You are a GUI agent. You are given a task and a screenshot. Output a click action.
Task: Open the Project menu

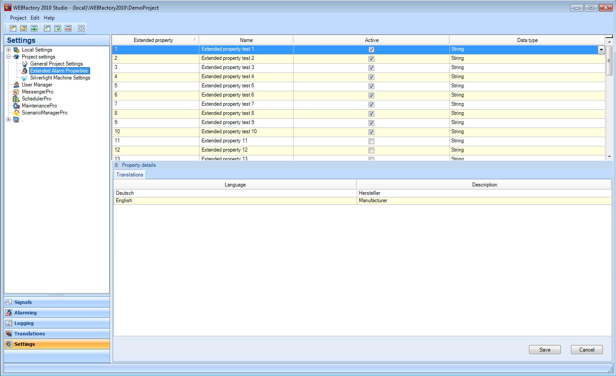18,18
